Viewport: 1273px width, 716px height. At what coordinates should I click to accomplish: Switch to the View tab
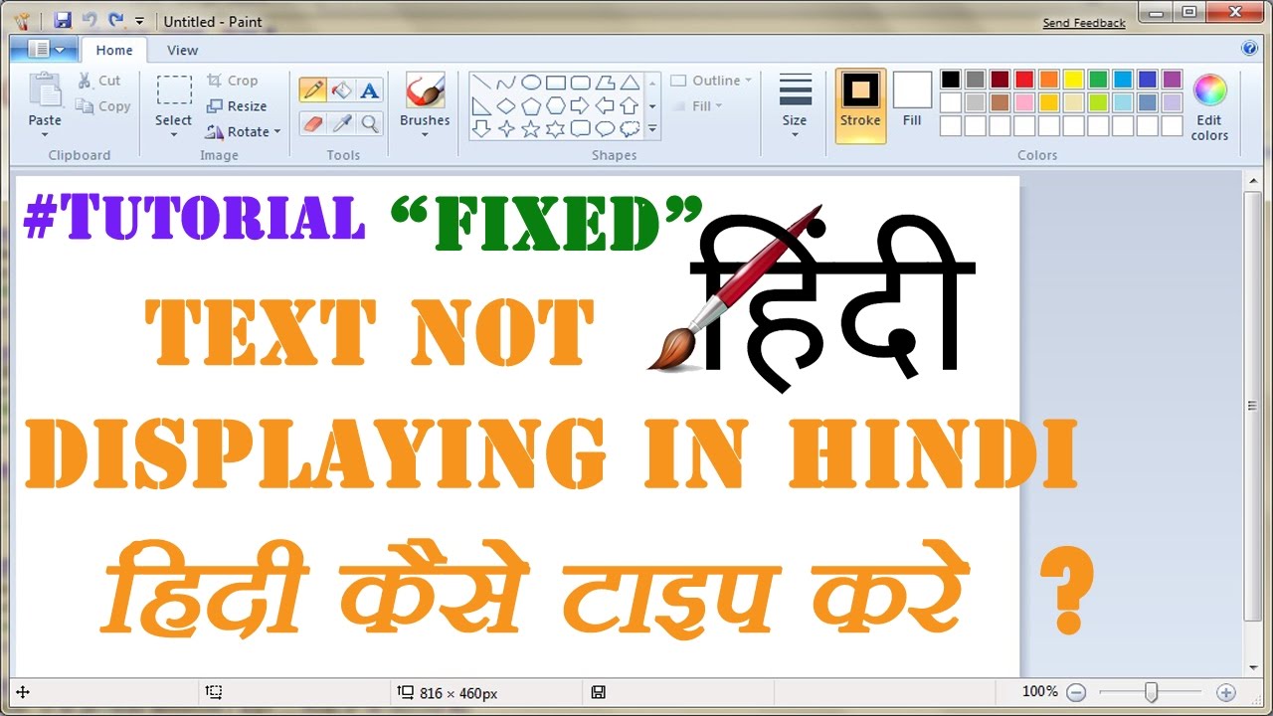182,50
